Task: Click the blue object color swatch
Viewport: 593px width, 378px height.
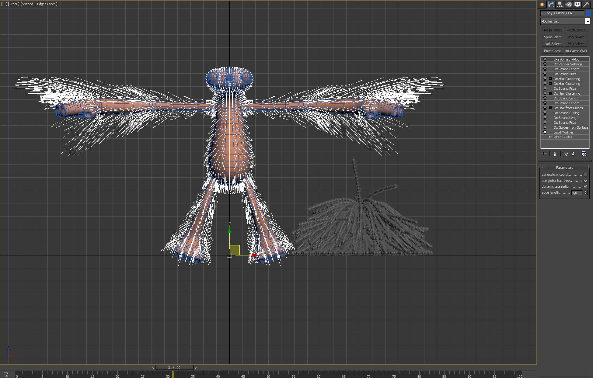Action: click(588, 13)
